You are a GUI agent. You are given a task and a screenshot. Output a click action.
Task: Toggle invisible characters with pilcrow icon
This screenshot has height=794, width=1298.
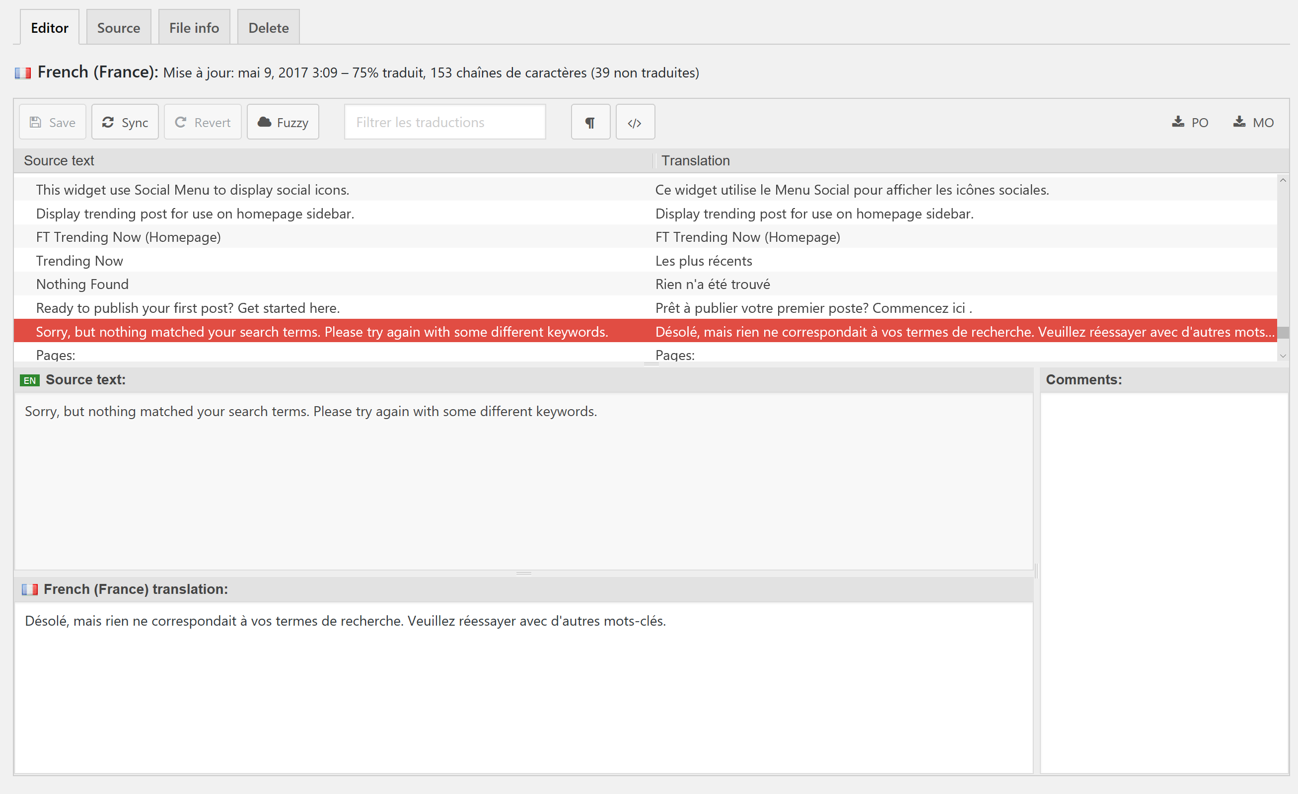pos(590,122)
